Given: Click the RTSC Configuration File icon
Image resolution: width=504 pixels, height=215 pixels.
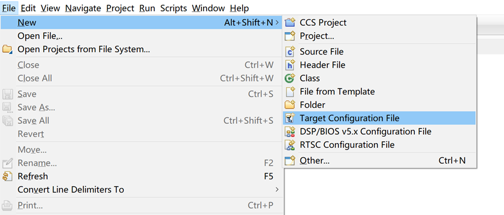Looking at the screenshot, I should tap(290, 145).
